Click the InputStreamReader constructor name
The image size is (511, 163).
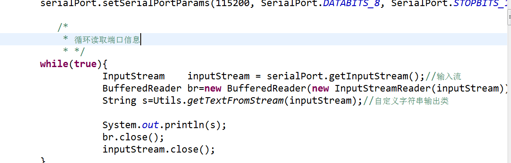383,88
